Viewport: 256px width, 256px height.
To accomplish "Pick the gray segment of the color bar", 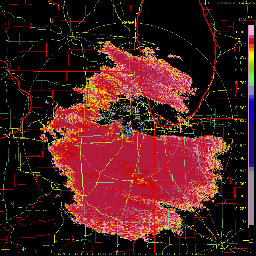I will (251, 198).
